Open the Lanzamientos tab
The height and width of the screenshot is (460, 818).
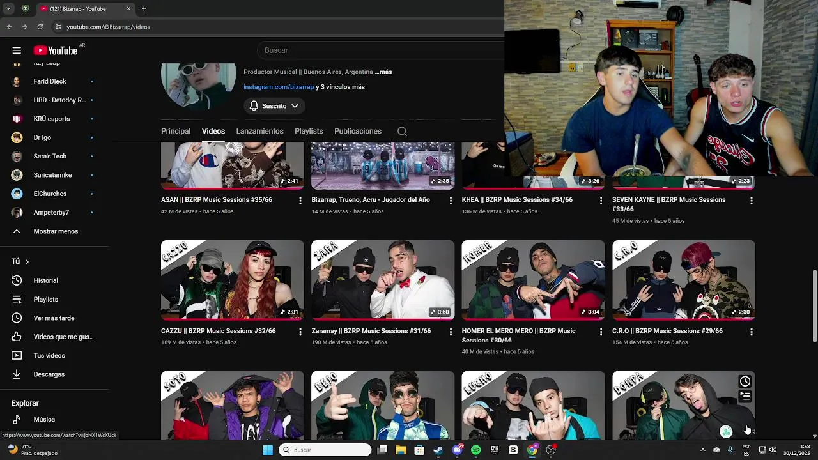point(259,131)
